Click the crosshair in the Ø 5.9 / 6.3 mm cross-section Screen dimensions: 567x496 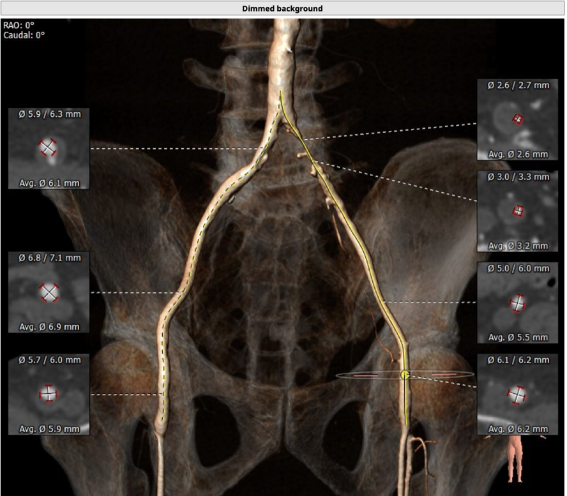click(x=47, y=147)
